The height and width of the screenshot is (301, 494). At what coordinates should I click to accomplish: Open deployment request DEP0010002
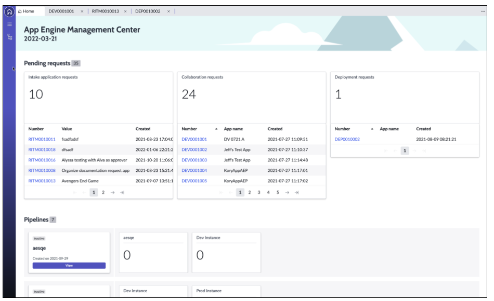coord(348,139)
